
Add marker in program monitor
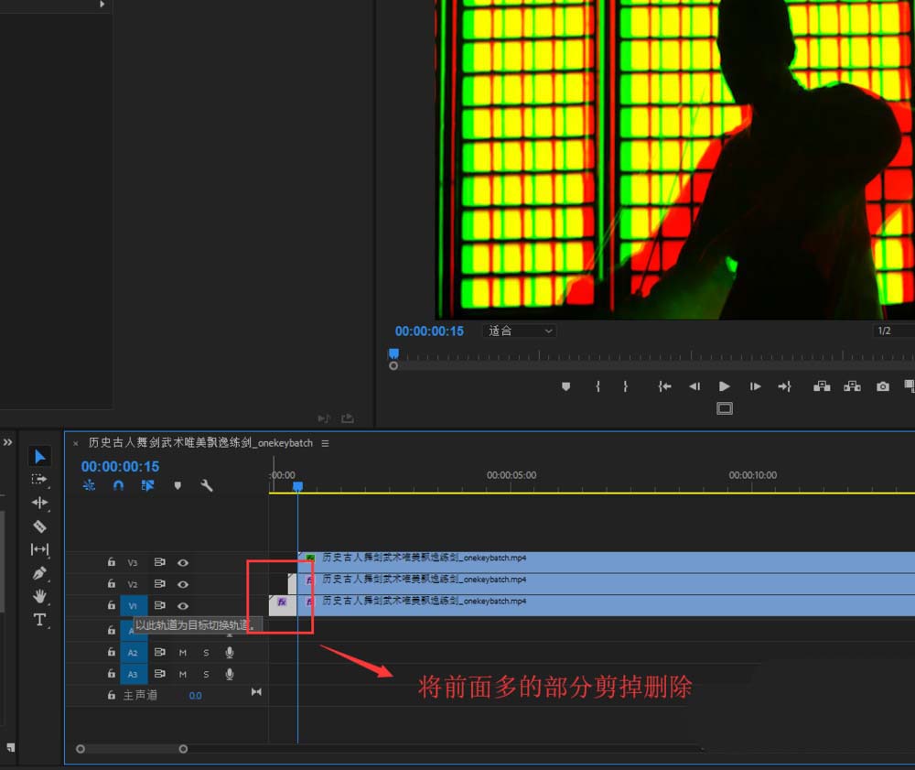pyautogui.click(x=566, y=386)
